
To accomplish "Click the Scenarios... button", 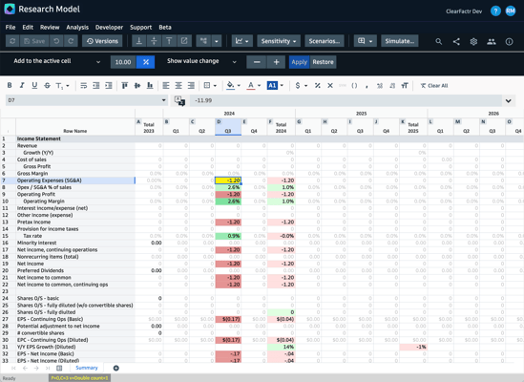I will point(325,41).
